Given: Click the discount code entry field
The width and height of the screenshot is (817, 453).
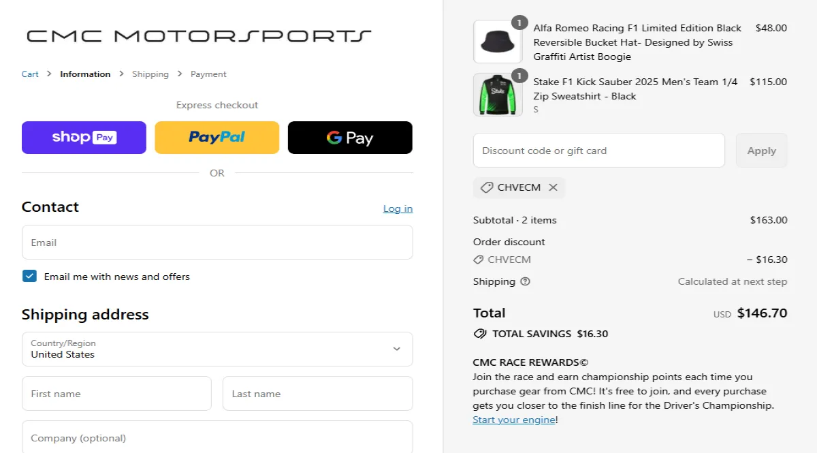Looking at the screenshot, I should click(x=599, y=150).
